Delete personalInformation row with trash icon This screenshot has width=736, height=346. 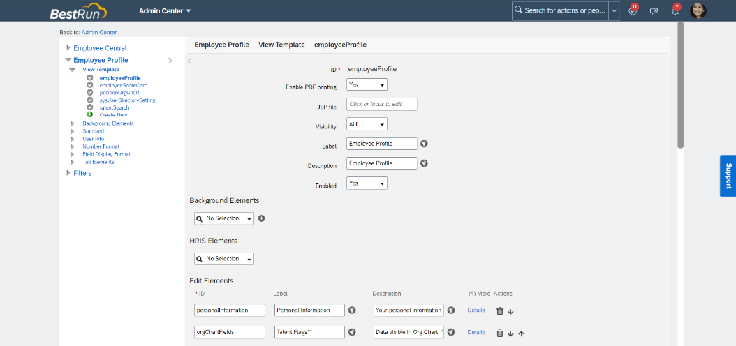(500, 310)
